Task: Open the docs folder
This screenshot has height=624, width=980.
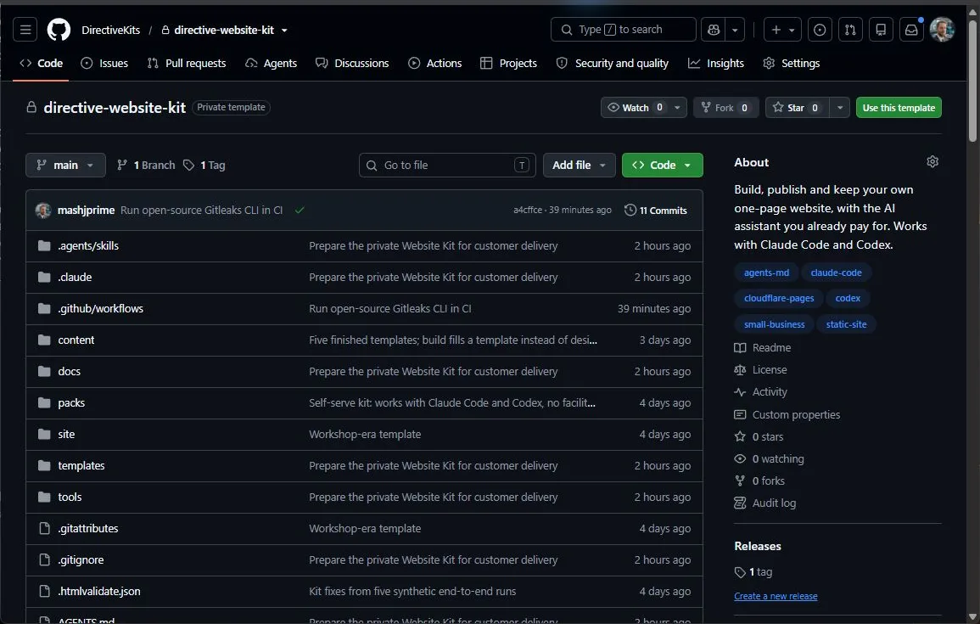Action: click(x=69, y=371)
